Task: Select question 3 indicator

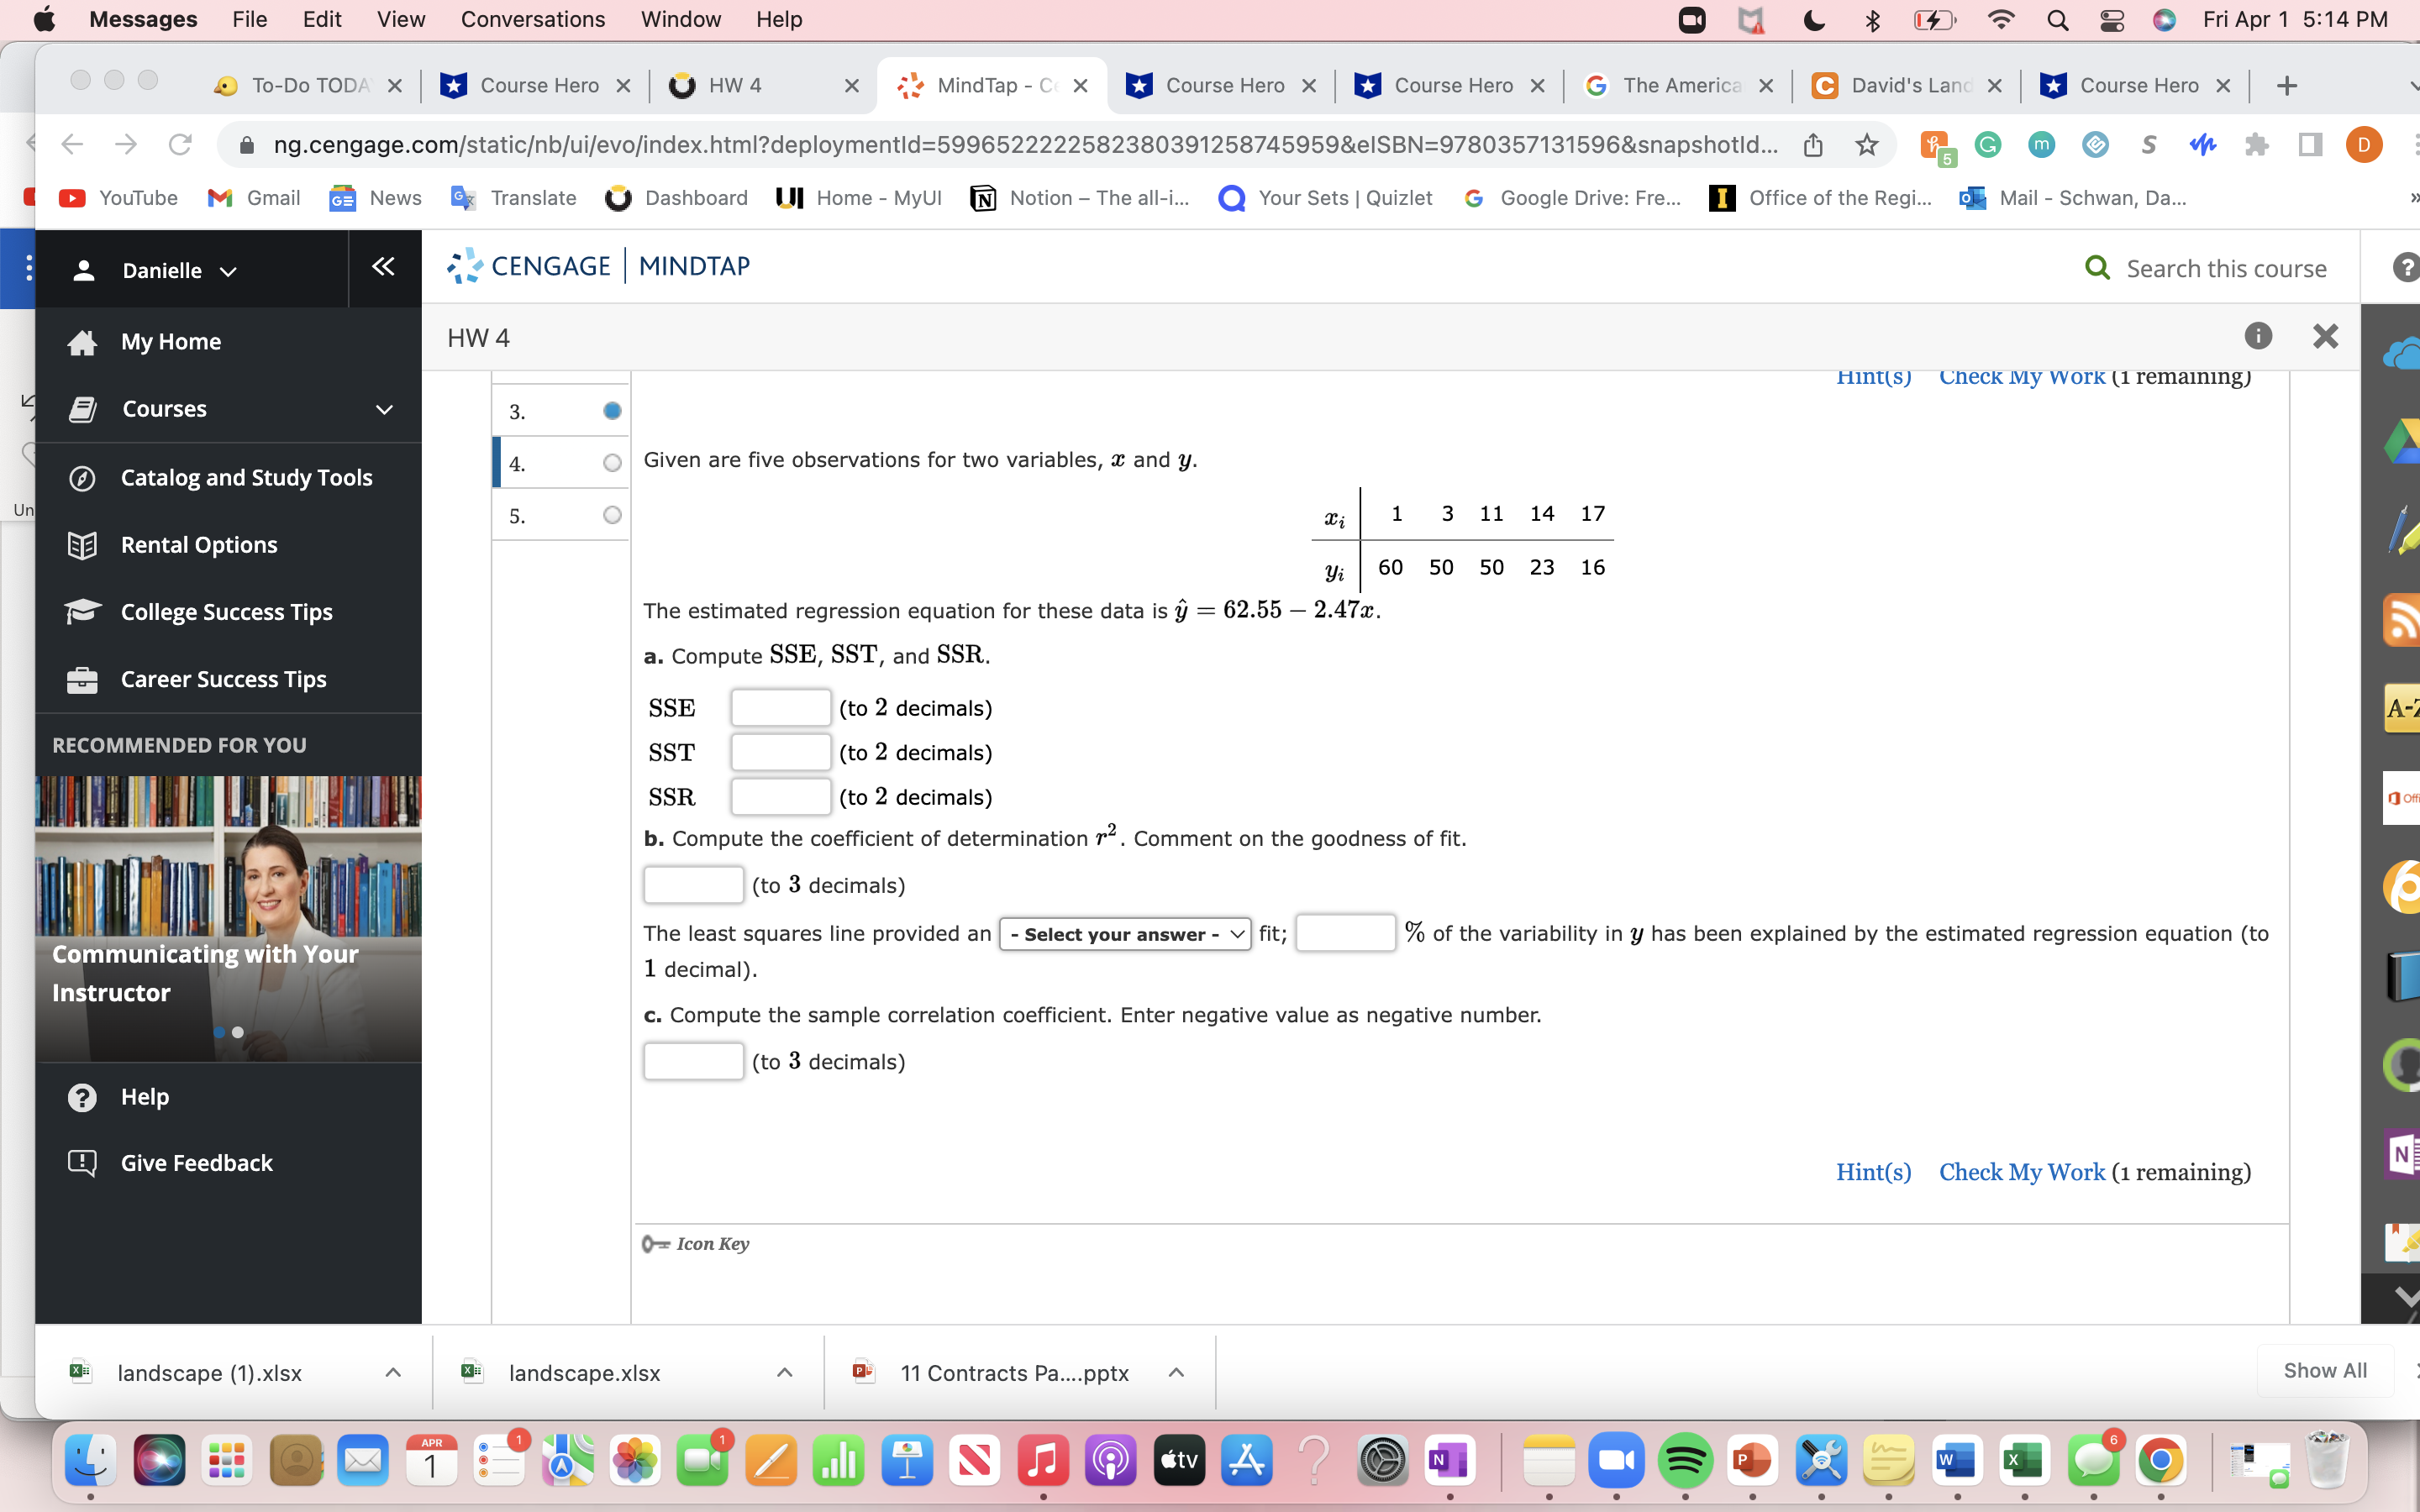Action: (x=611, y=410)
